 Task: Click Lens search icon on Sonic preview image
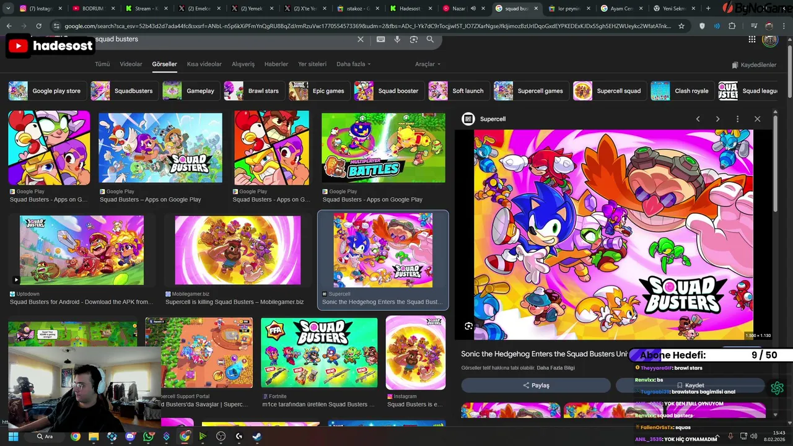click(469, 326)
